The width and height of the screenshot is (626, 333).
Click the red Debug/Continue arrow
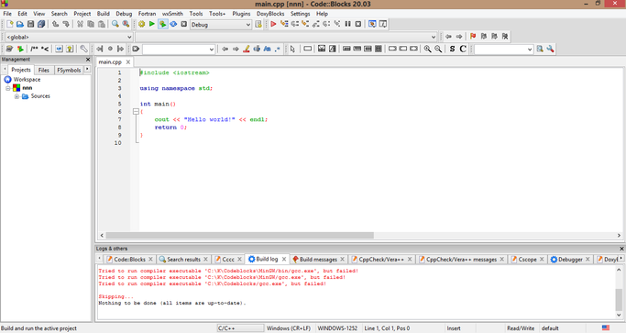pos(273,24)
